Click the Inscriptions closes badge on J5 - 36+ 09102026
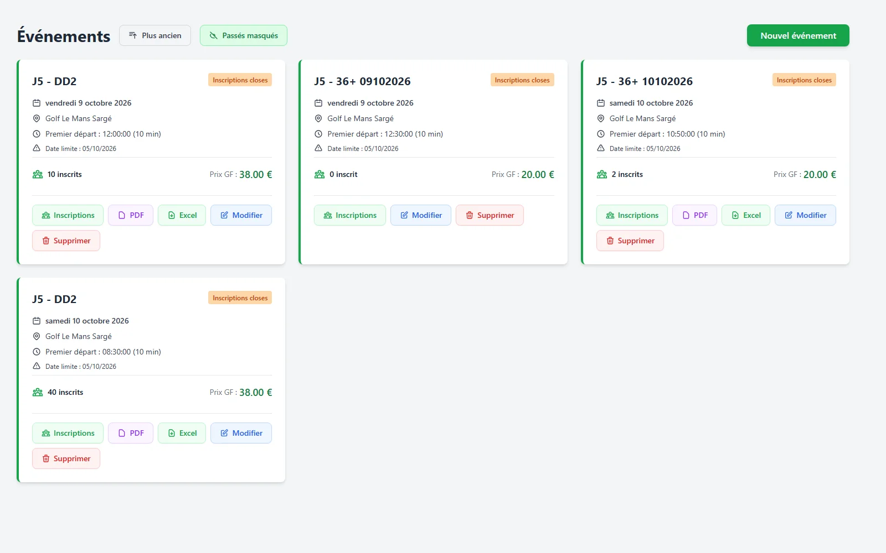The height and width of the screenshot is (553, 886). point(522,80)
